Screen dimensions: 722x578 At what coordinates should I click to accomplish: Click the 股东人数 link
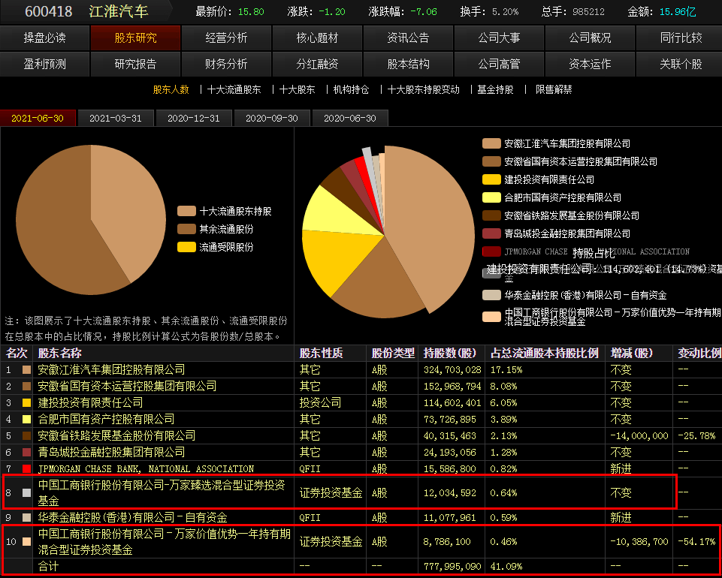(x=171, y=90)
